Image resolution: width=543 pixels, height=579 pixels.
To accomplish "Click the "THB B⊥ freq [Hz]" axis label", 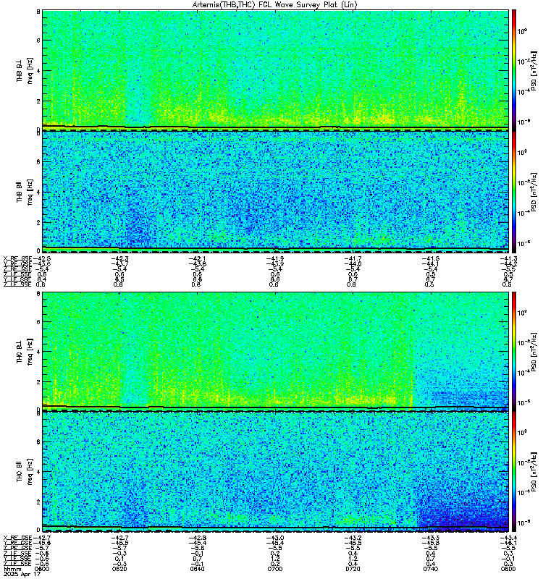I will pos(25,70).
